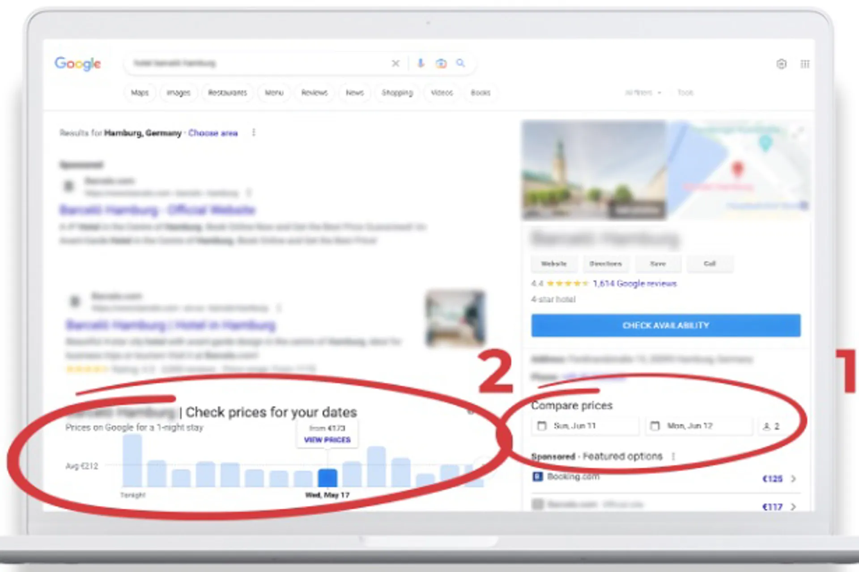Click the magnifying glass search icon
859x572 pixels.
(x=460, y=63)
